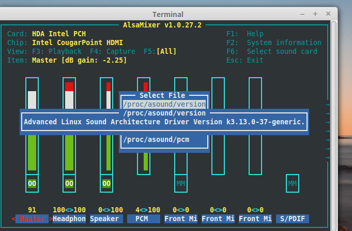Minimize the Terminal window
This screenshot has height=231, width=352.
tap(302, 15)
